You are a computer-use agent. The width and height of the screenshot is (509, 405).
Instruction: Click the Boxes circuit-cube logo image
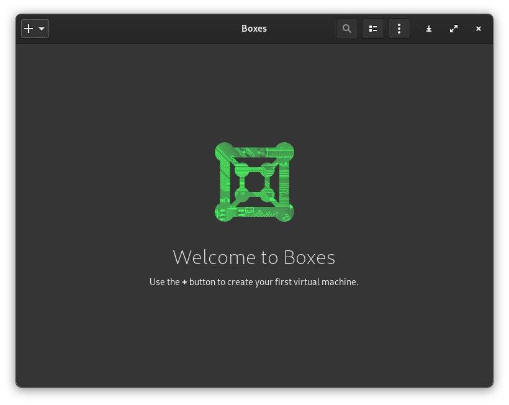pyautogui.click(x=254, y=181)
